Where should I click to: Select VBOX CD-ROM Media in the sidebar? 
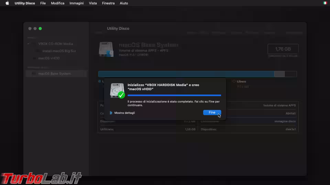pyautogui.click(x=56, y=44)
